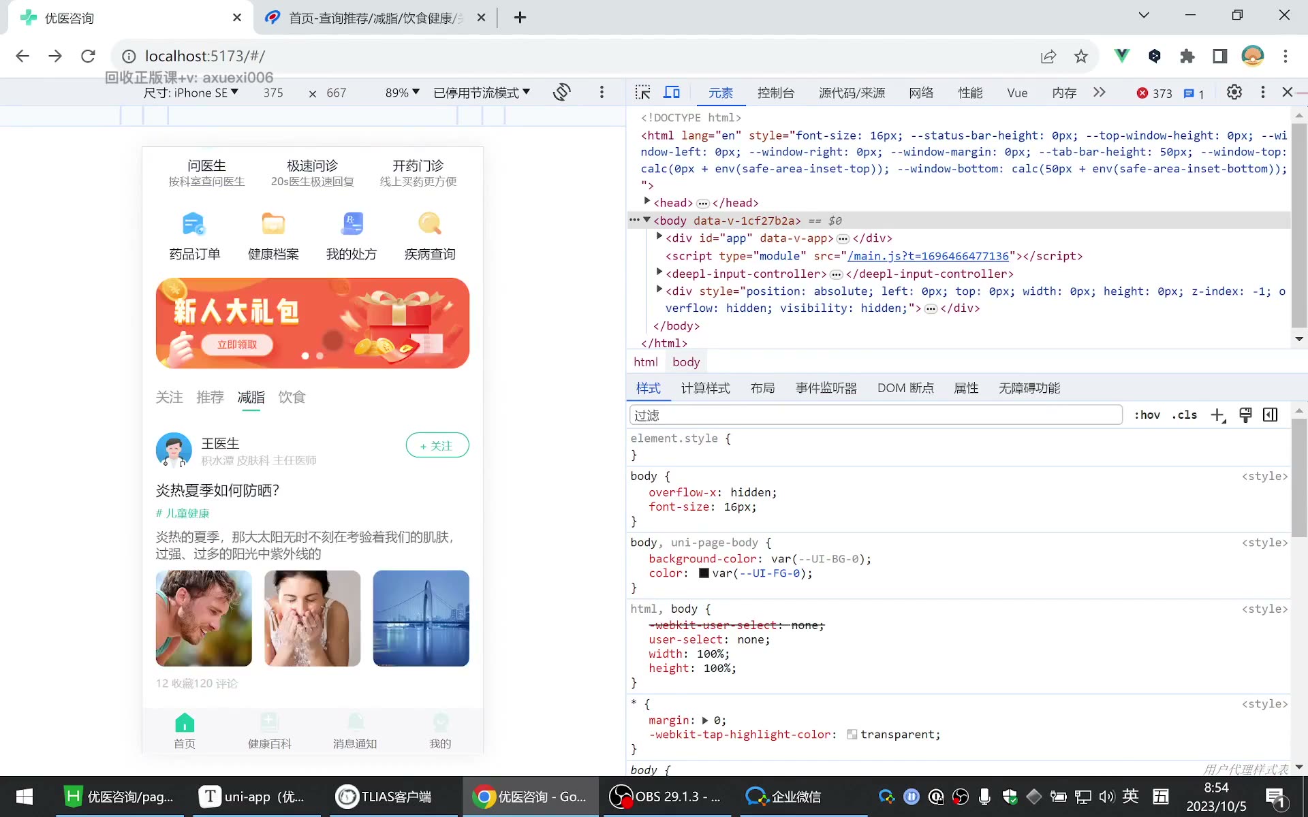The width and height of the screenshot is (1308, 817).
Task: Open OBS 29.1.3 from the taskbar
Action: click(x=665, y=797)
